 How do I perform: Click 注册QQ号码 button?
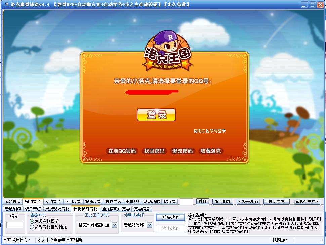(122, 151)
